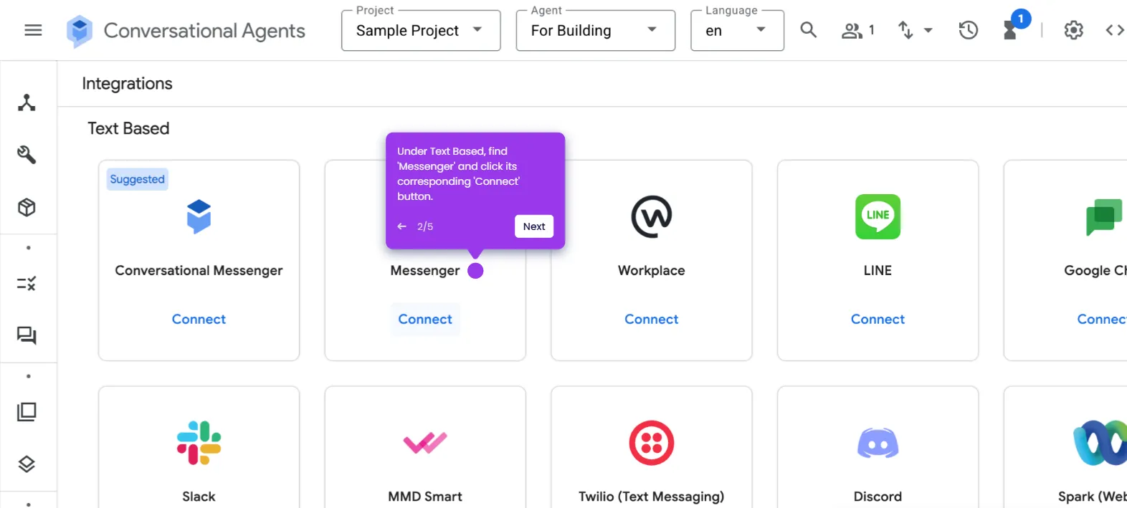Click Connect under LINE

878,319
